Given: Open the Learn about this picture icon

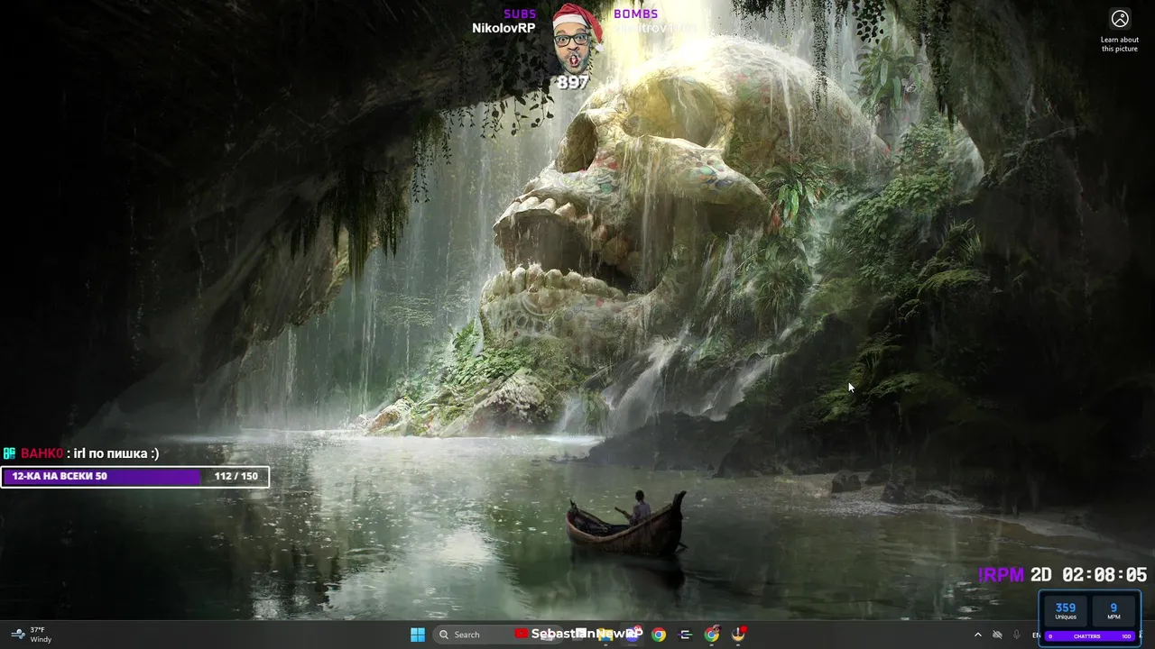Looking at the screenshot, I should (1120, 19).
